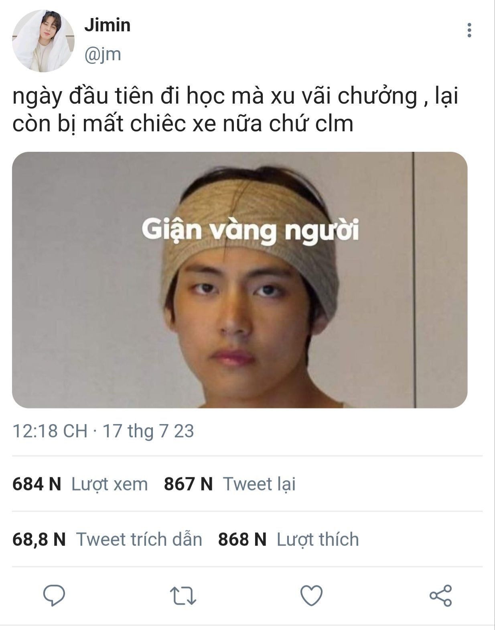Open the @jm handle
The height and width of the screenshot is (630, 495).
[103, 54]
